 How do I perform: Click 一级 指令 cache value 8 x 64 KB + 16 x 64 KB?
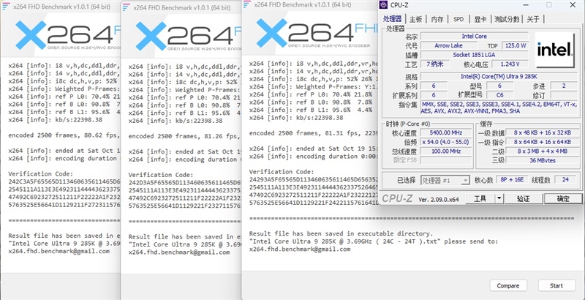coord(542,142)
